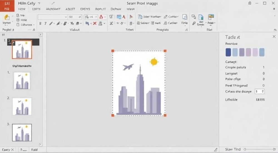Image resolution: width=278 pixels, height=153 pixels.
Task: Click the Eaery button in status bar
Action: (8, 150)
